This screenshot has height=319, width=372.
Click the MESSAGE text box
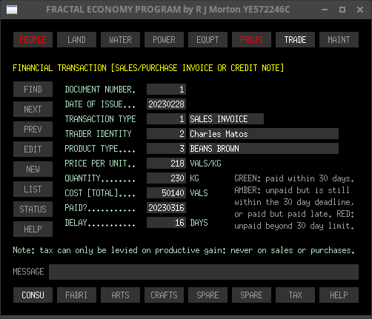click(x=204, y=272)
